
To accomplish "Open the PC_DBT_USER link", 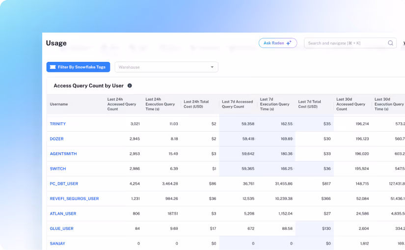I will pyautogui.click(x=64, y=184).
